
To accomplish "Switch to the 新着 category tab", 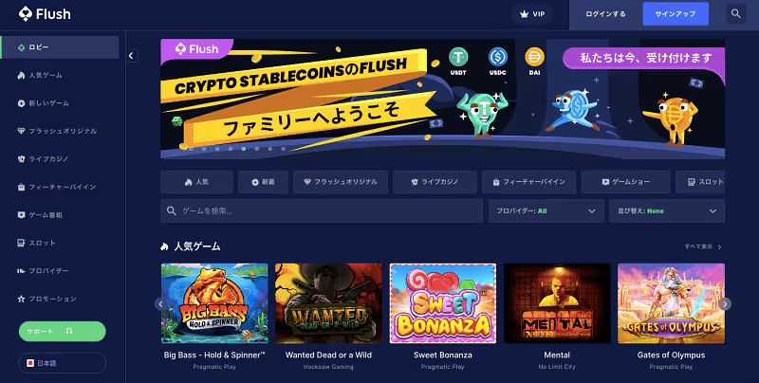I will tap(264, 182).
